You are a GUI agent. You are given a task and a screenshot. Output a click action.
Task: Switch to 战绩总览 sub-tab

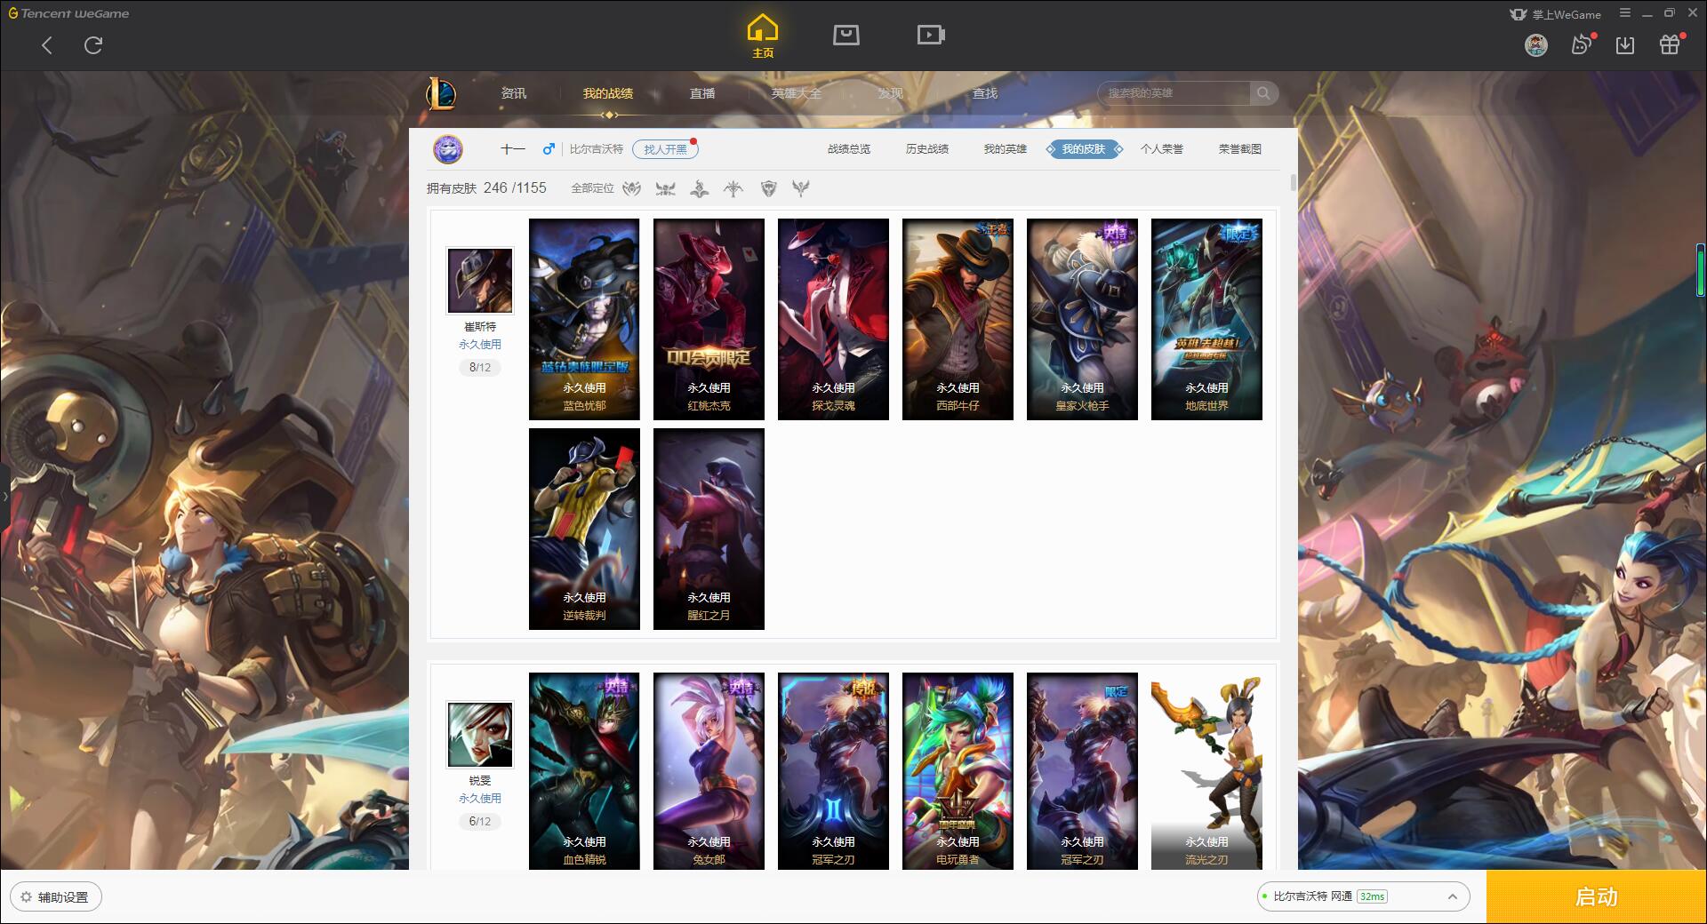pyautogui.click(x=849, y=149)
